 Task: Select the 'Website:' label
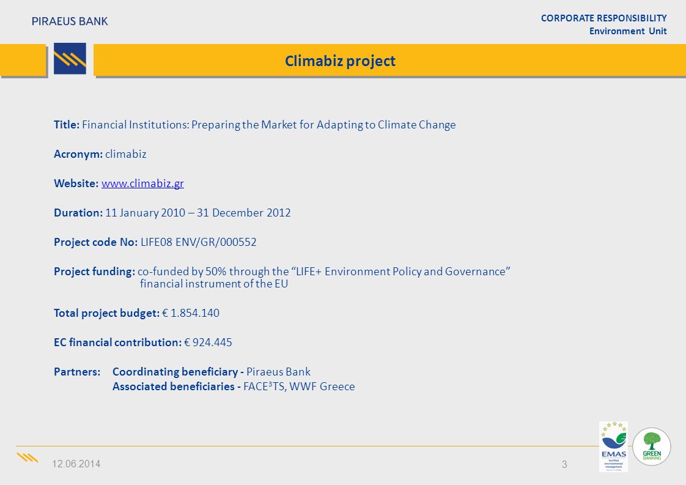(x=76, y=183)
